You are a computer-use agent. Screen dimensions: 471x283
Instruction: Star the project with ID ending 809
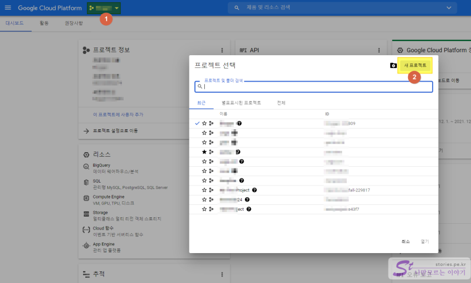(x=204, y=123)
